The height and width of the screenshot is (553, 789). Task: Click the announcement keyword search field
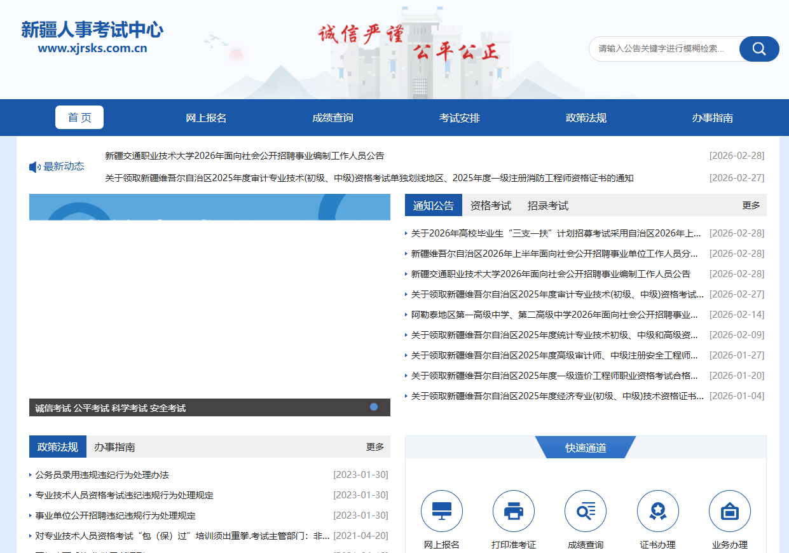click(663, 49)
